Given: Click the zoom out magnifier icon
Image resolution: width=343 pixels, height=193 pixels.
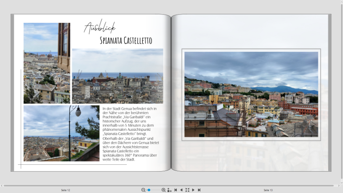Looking at the screenshot, I should click(143, 190).
